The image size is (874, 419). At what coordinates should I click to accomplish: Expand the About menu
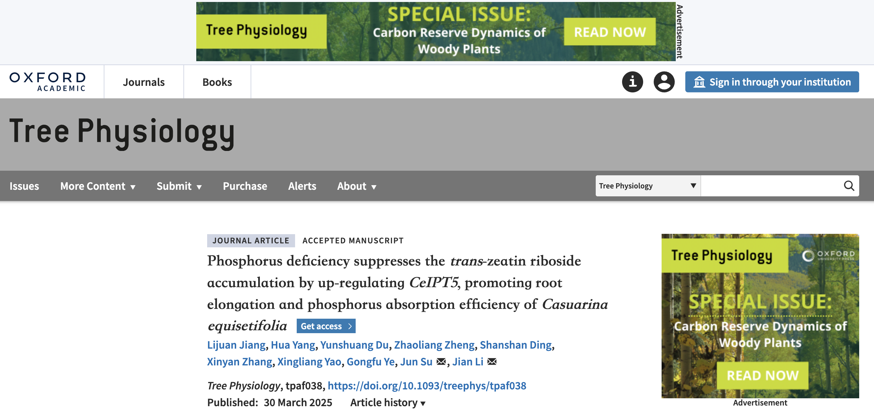click(x=356, y=186)
